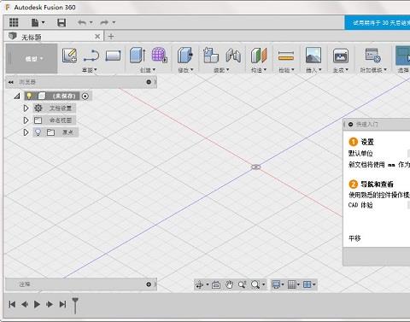Click the Scripts and Add-Ins icon

(373, 56)
